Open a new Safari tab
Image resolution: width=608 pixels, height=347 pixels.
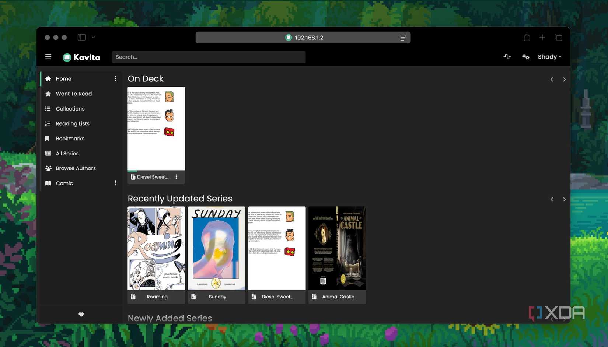pyautogui.click(x=542, y=37)
